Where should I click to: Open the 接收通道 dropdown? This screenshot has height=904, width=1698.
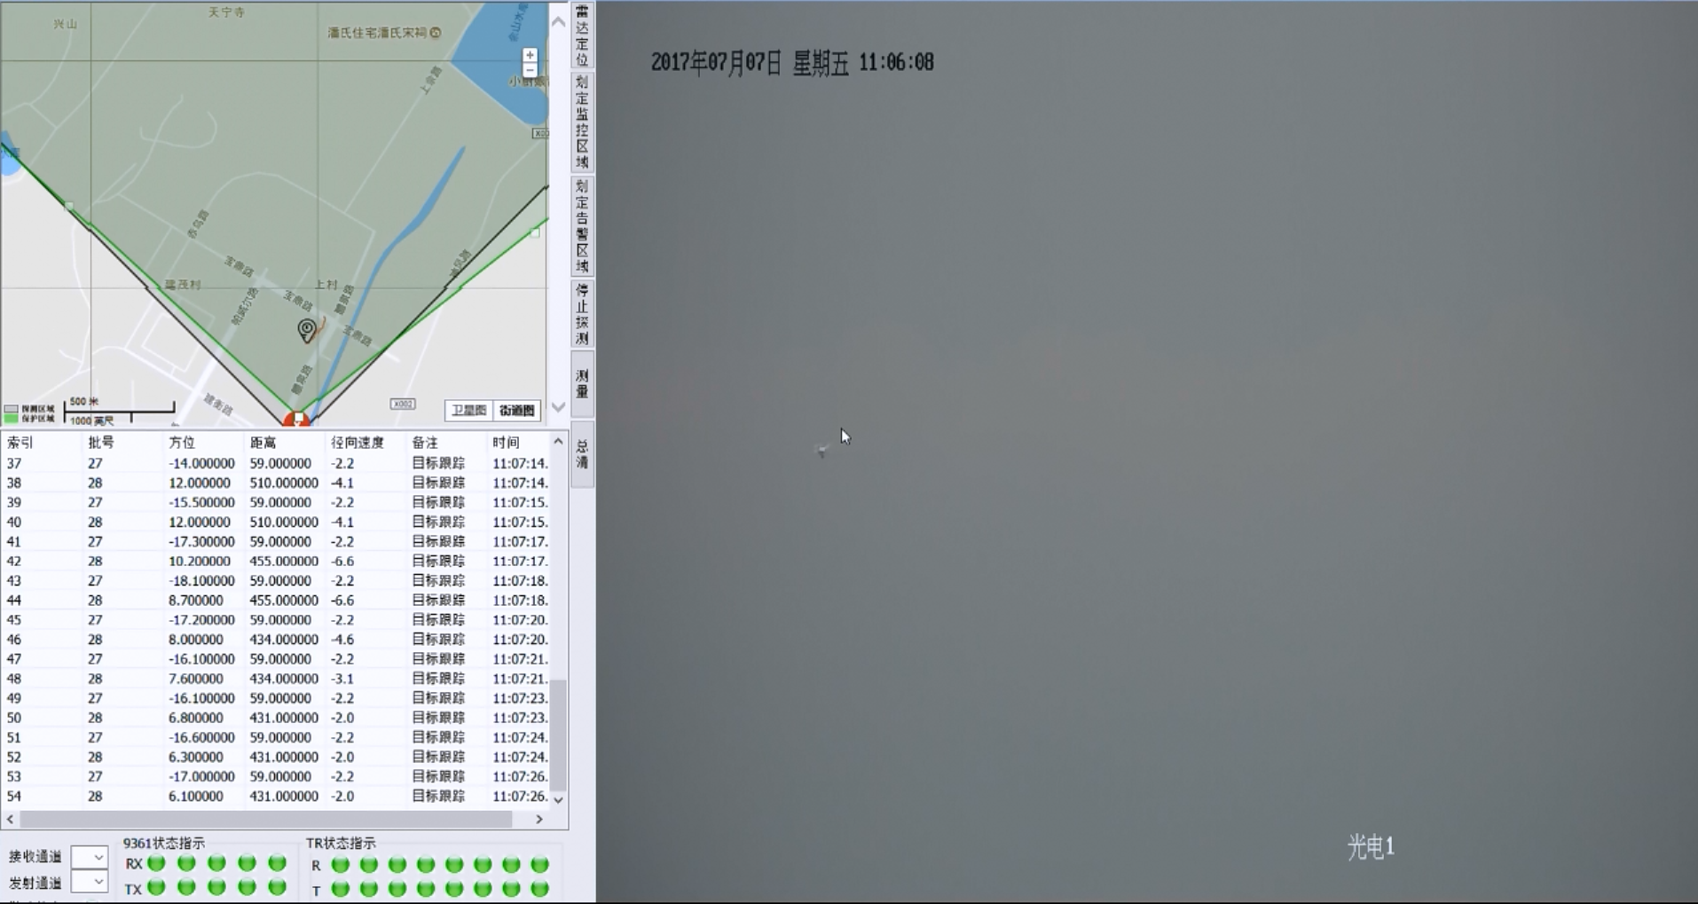(90, 857)
